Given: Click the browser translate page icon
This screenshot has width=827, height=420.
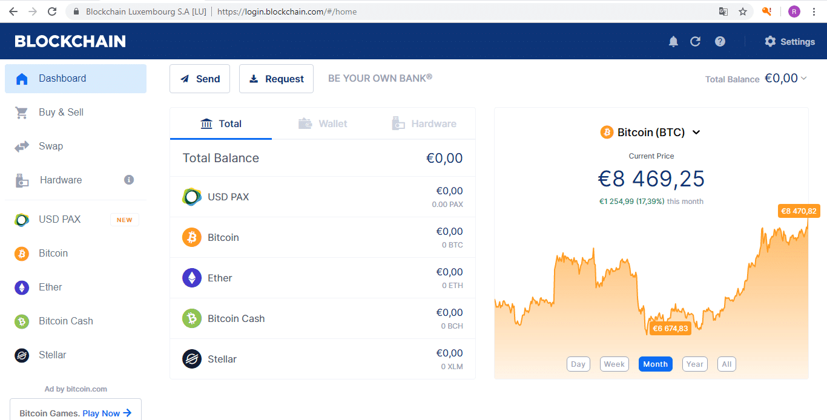Looking at the screenshot, I should pos(723,11).
